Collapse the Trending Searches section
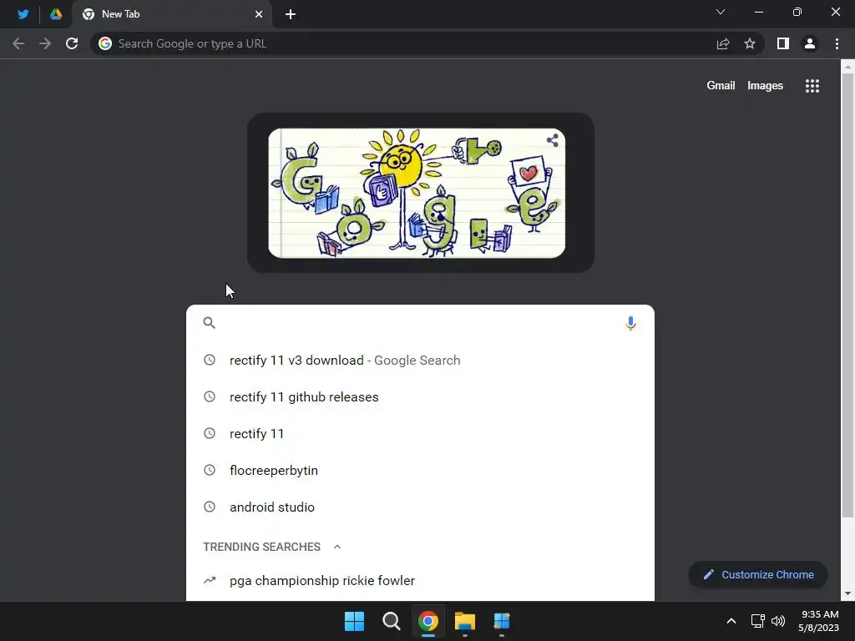 [337, 547]
